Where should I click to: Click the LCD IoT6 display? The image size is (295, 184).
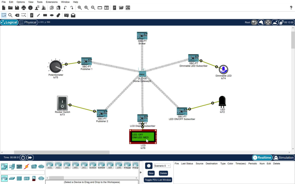pyautogui.click(x=143, y=137)
